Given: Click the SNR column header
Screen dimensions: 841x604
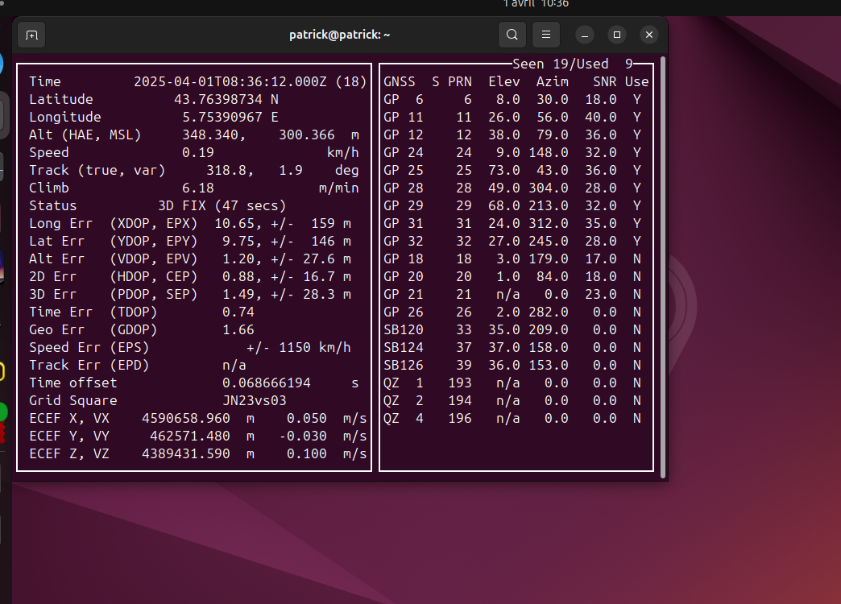Looking at the screenshot, I should click(x=605, y=81).
